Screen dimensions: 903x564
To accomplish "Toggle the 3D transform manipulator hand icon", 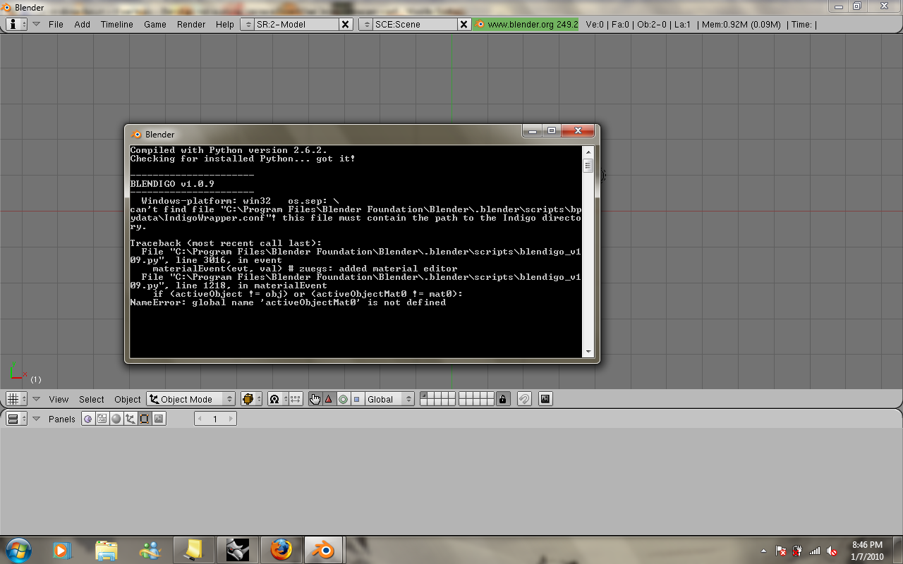I will point(315,399).
